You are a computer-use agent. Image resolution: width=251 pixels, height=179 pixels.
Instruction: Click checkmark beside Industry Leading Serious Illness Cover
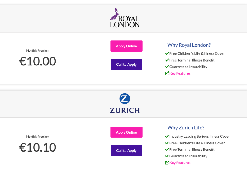tap(167, 136)
